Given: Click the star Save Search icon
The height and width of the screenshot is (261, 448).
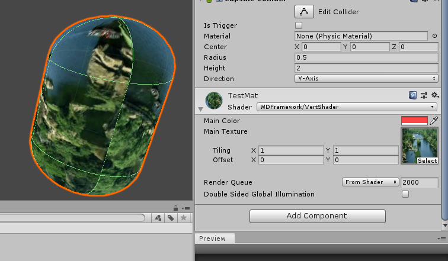Looking at the screenshot, I should pos(184,218).
